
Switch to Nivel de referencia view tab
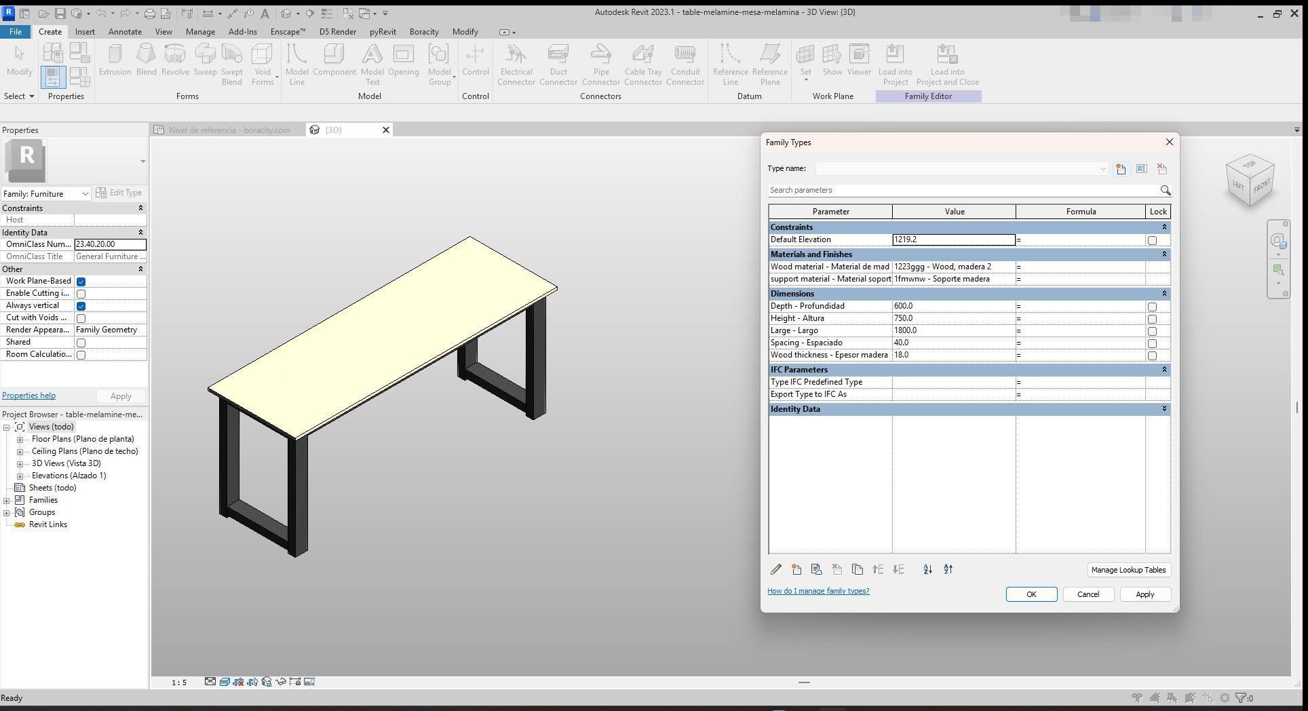(x=229, y=130)
